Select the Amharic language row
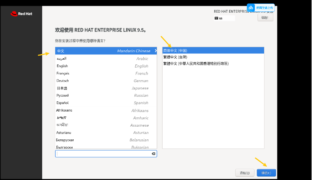Viewport: 312px width, 180px height. [106, 118]
